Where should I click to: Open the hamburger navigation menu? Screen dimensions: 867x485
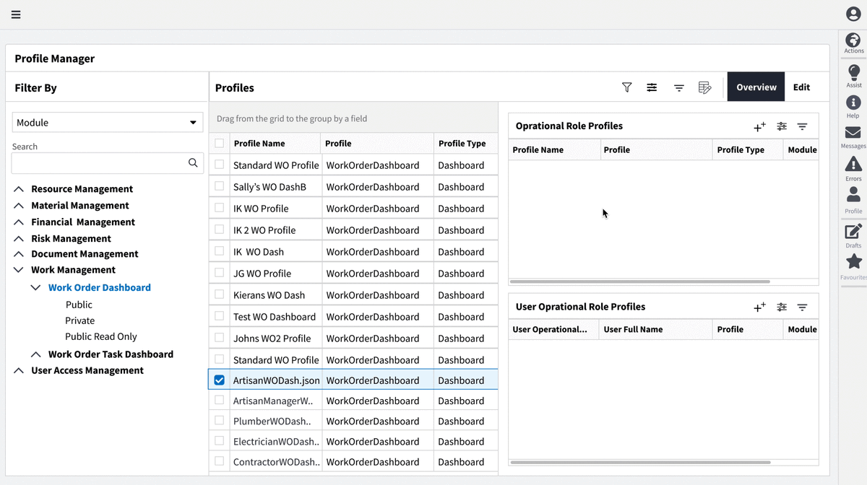pyautogui.click(x=16, y=14)
